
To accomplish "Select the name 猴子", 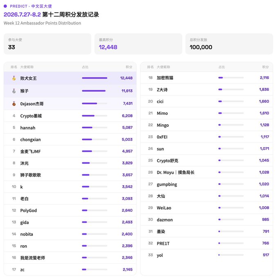I will tap(24, 91).
